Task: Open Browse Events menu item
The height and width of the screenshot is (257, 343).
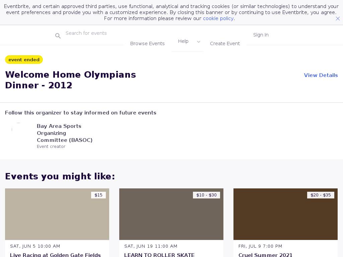Action: pos(147,44)
